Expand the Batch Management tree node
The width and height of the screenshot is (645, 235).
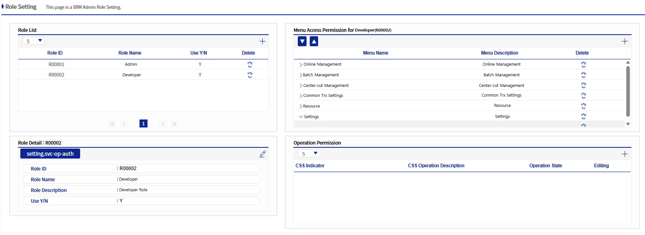tap(301, 75)
